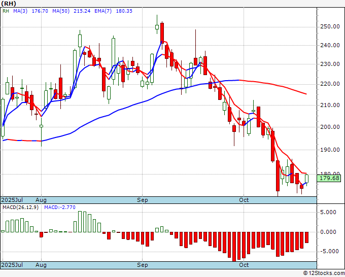Click the Aug label on MACD axis

click(x=41, y=265)
